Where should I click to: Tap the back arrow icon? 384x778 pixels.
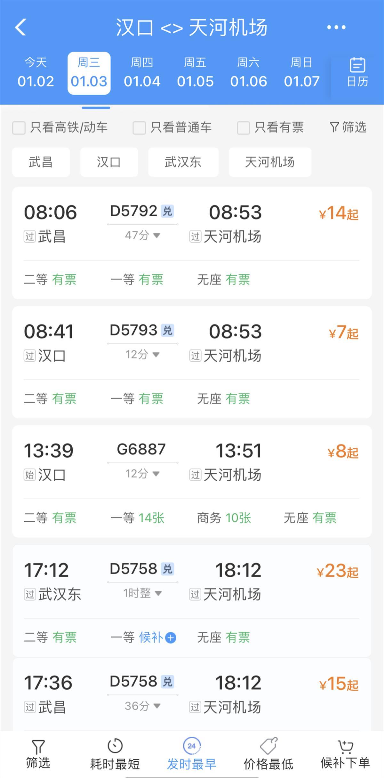pyautogui.click(x=21, y=27)
